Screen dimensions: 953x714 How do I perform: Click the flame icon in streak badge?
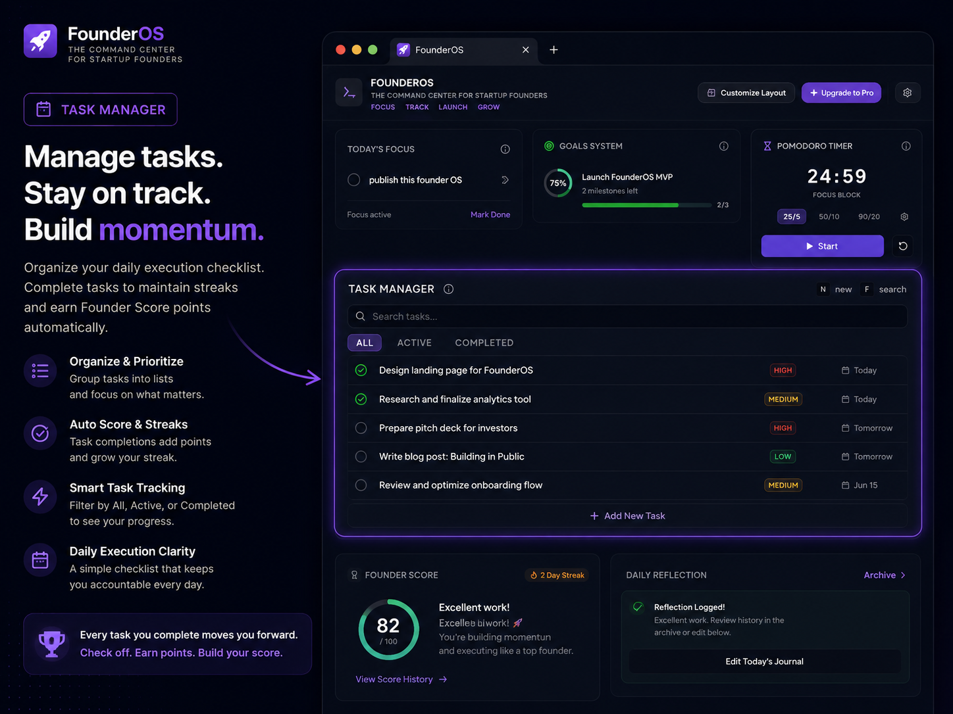pos(533,575)
